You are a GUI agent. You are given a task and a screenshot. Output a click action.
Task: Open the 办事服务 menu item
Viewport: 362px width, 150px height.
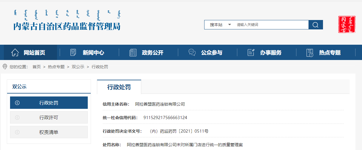click(271, 53)
